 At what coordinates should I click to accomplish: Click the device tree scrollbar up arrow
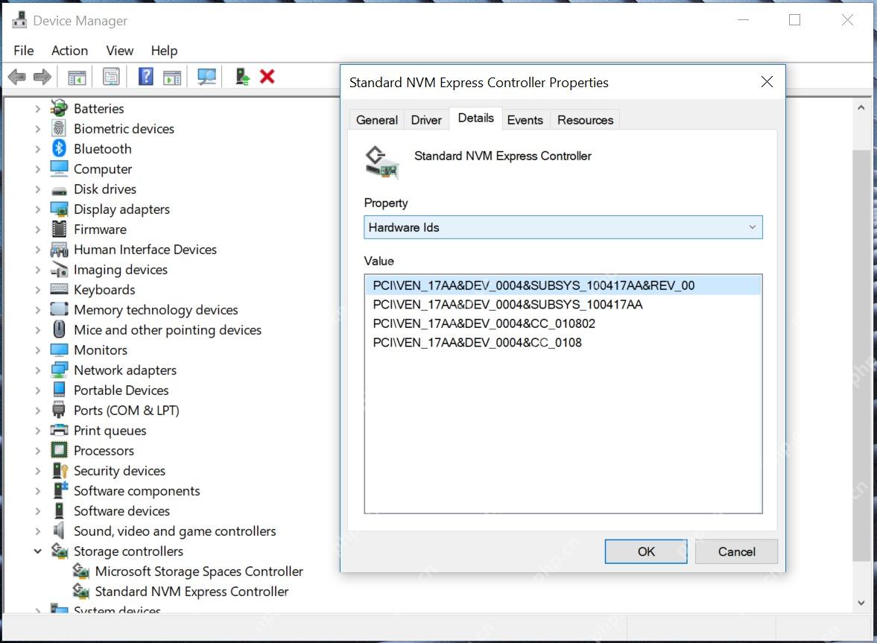(x=861, y=107)
